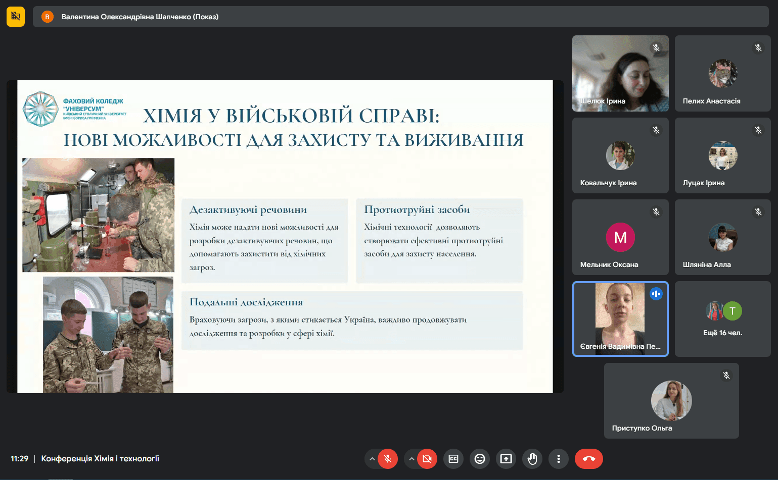Click Пелих Анастасія's cat avatar

[723, 73]
